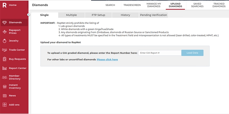Switch to the Search tab
Viewport: 229px width, 114px height.
point(110,5)
